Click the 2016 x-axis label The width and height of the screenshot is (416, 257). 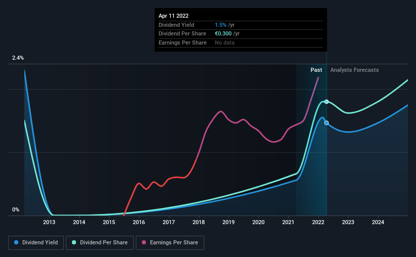139,222
